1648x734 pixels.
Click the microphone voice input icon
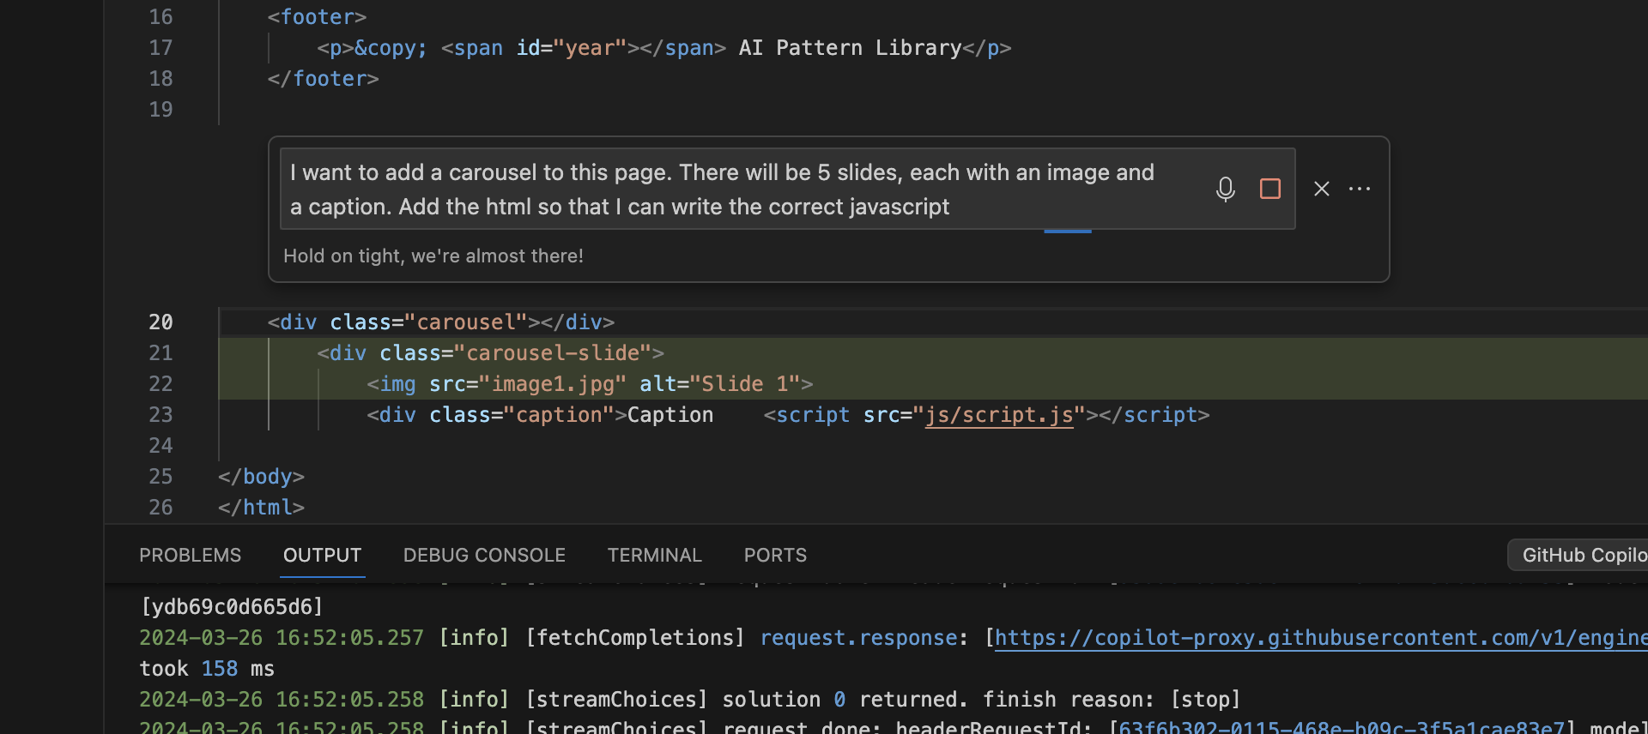pyautogui.click(x=1225, y=189)
